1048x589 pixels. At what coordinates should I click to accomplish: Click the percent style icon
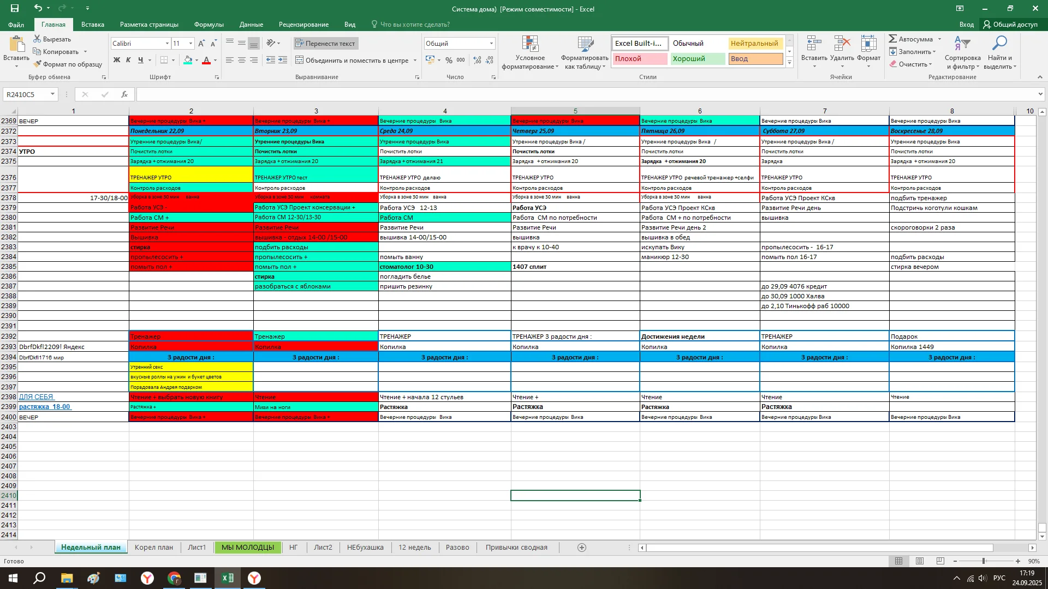pyautogui.click(x=449, y=61)
